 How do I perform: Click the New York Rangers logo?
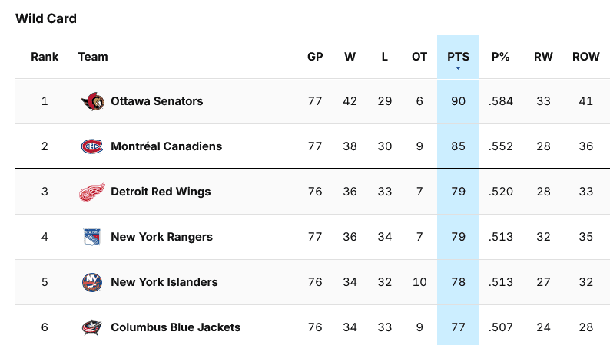tap(92, 237)
